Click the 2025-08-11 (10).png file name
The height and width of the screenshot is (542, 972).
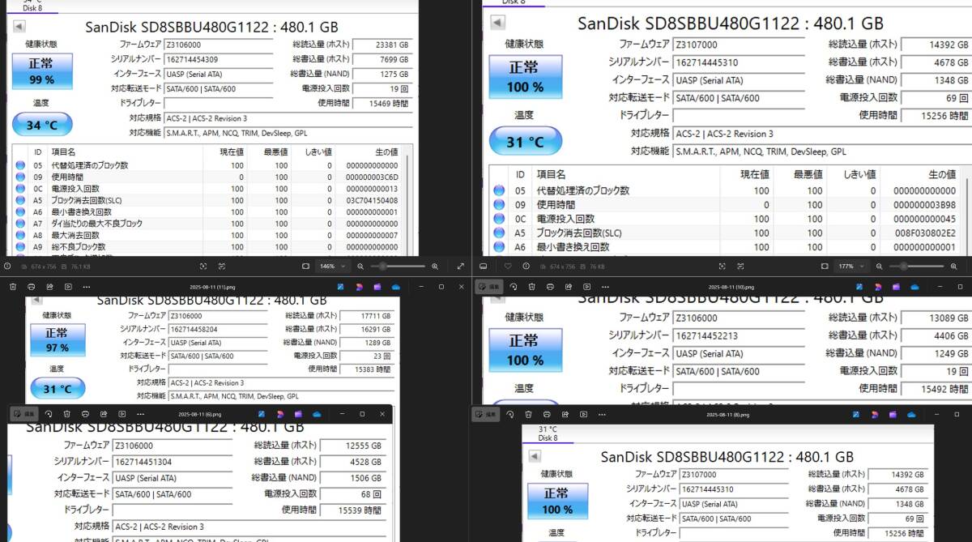(x=732, y=287)
